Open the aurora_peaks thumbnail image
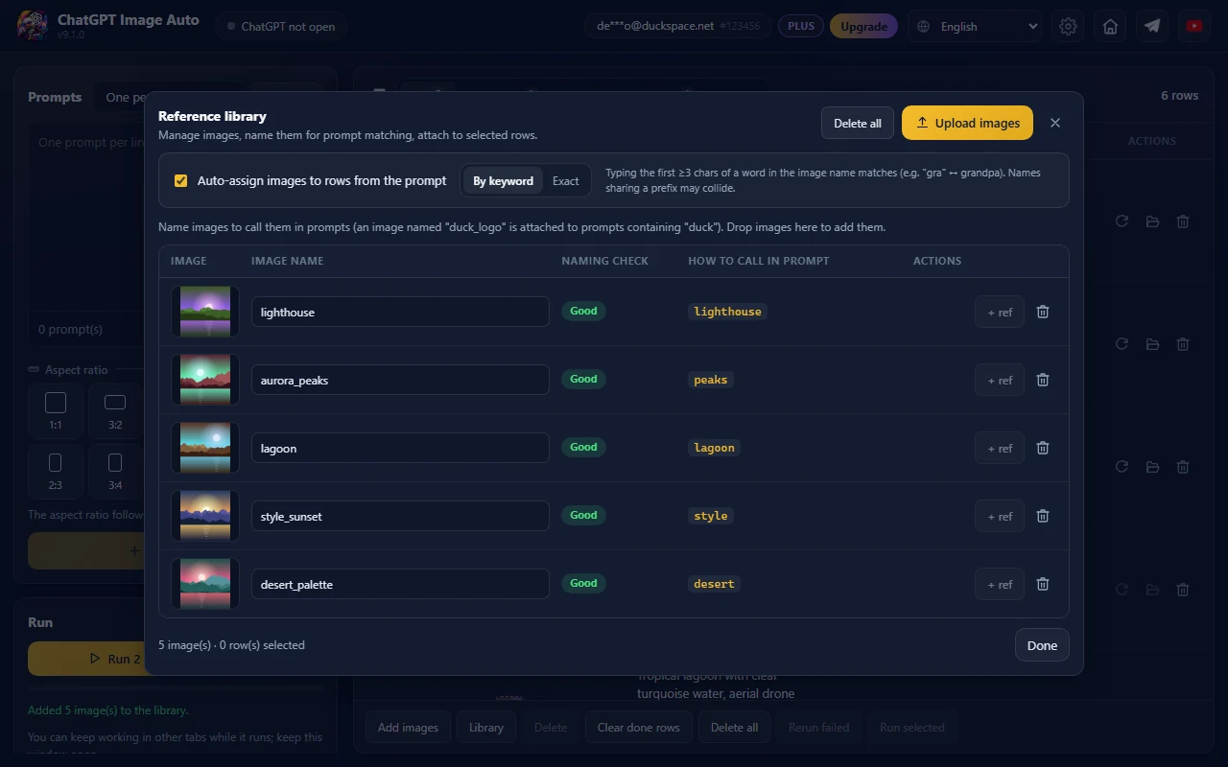Image resolution: width=1228 pixels, height=767 pixels. pos(205,380)
